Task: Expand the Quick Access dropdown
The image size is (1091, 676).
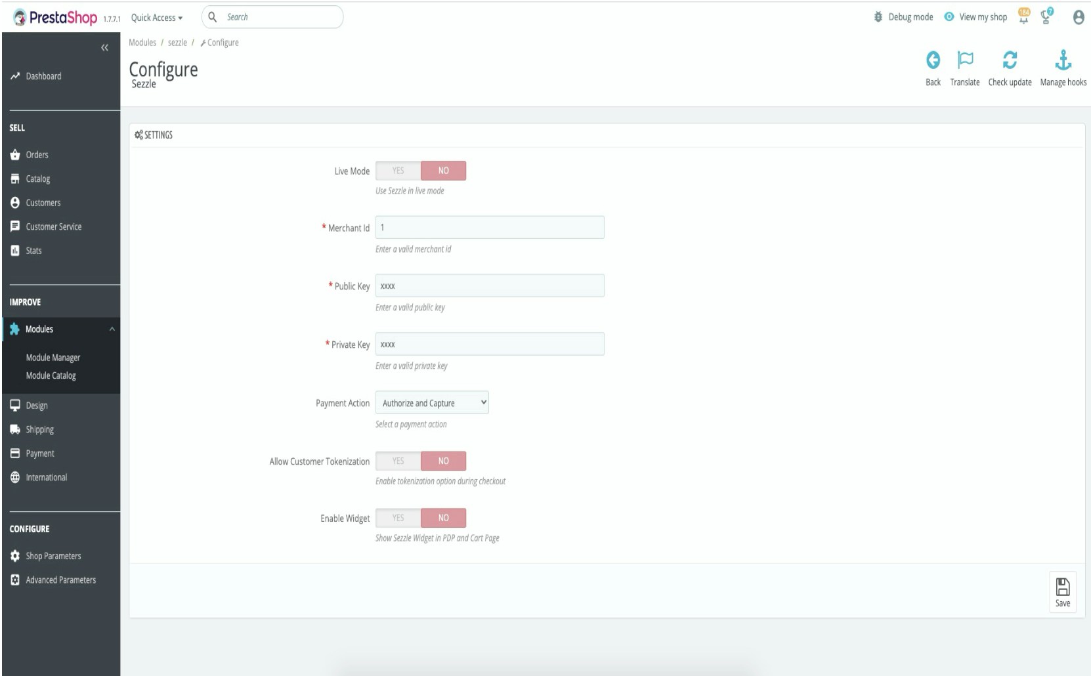Action: coord(155,17)
